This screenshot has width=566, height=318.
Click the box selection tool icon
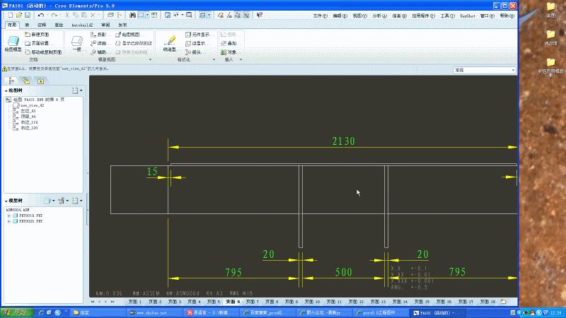141,15
